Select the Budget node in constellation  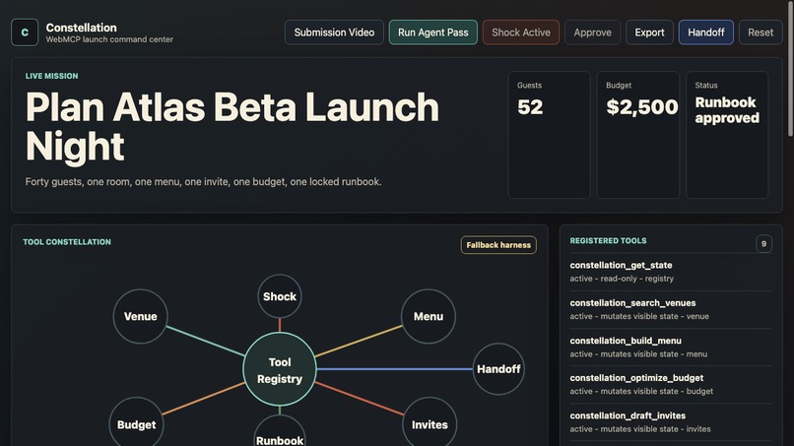click(x=136, y=424)
